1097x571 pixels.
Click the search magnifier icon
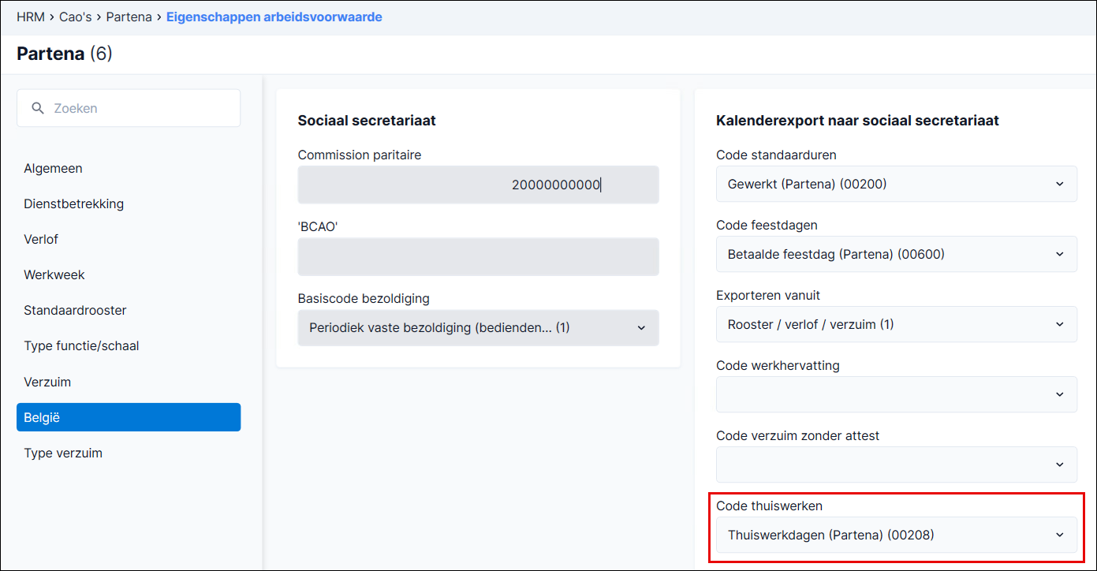point(38,108)
